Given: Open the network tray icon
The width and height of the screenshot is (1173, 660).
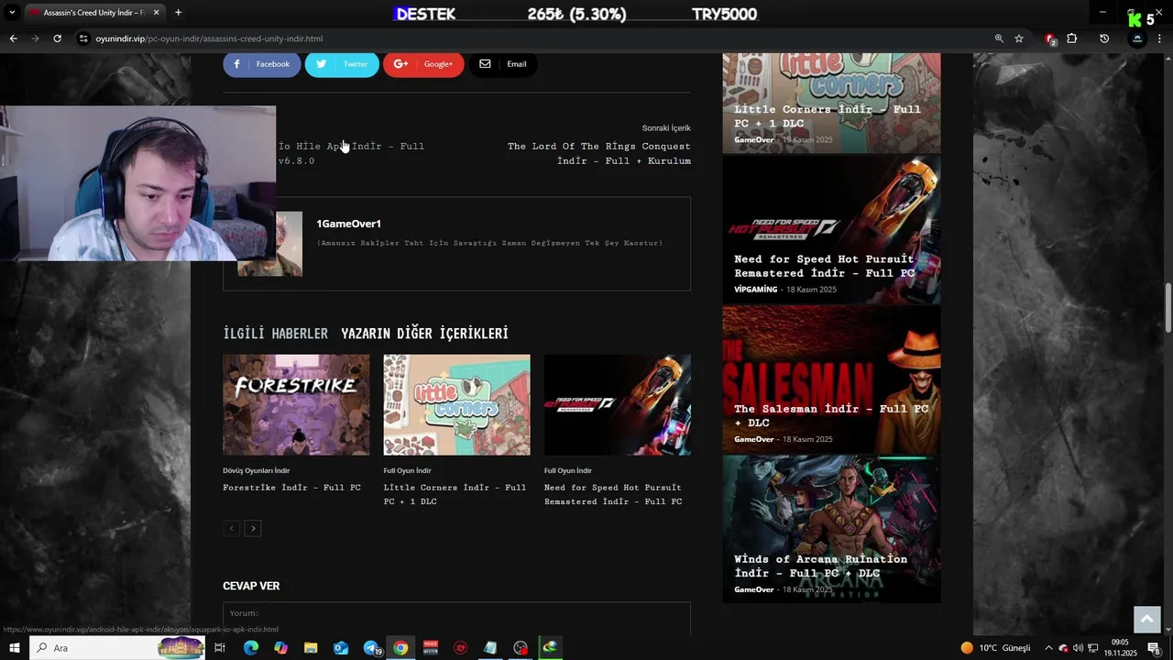Looking at the screenshot, I should (x=1092, y=648).
